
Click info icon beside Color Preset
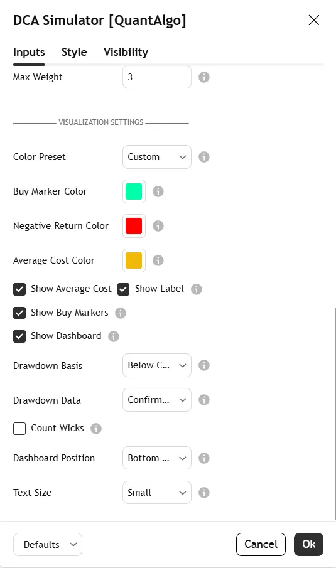tap(204, 157)
